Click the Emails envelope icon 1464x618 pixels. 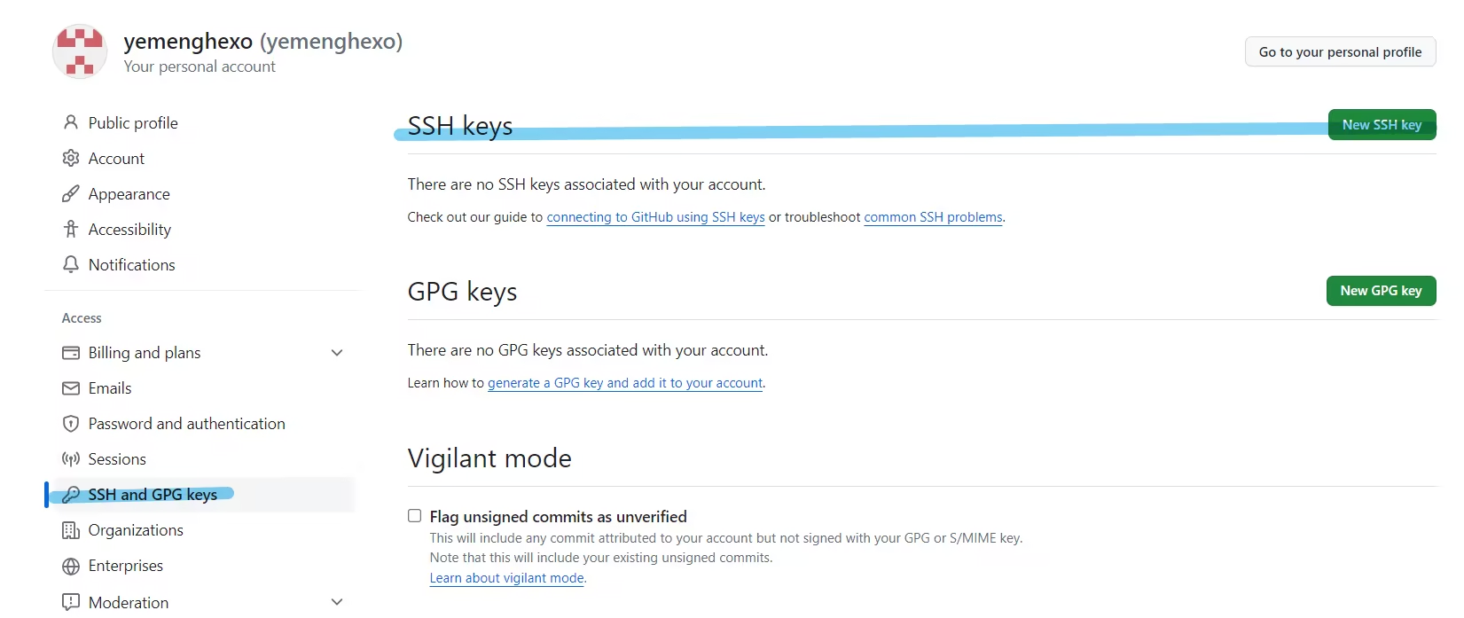[71, 388]
